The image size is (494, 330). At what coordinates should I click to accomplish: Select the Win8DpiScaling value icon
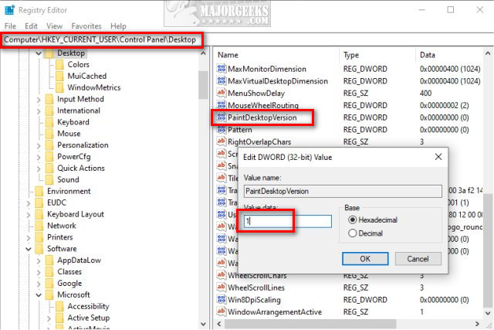(x=222, y=299)
